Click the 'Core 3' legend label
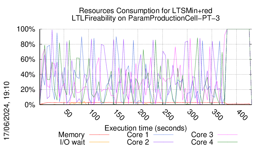Screen dimensions: 265x148 [202, 135]
